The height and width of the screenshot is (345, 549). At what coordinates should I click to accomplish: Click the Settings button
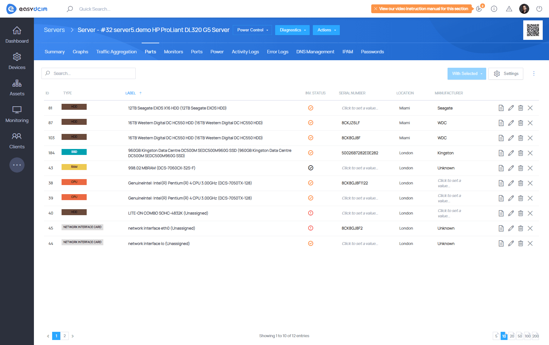506,74
